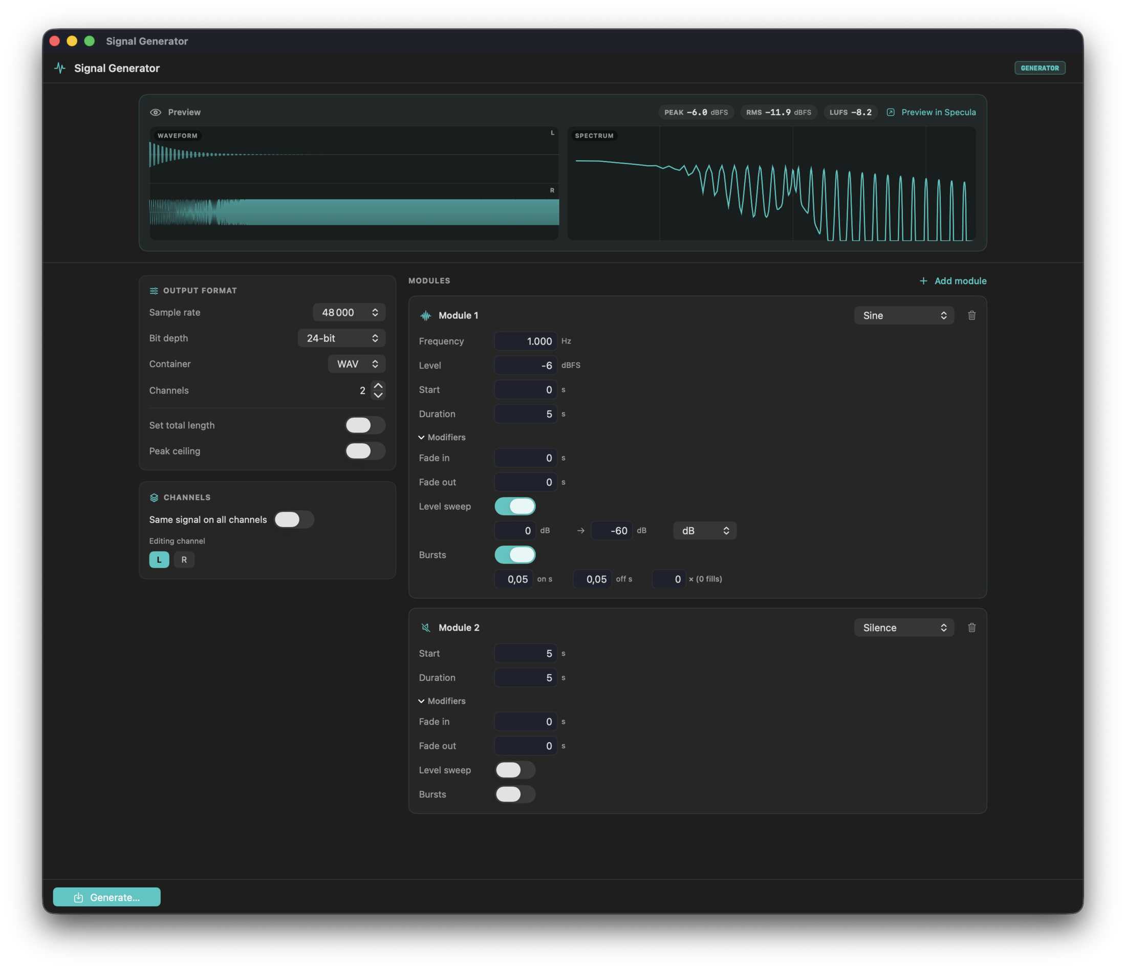The width and height of the screenshot is (1126, 970).
Task: Enable Same signal on all channels
Action: (294, 520)
